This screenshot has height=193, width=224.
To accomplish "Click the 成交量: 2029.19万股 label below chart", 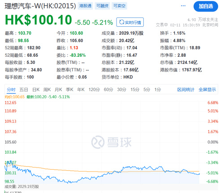I will 22,187.
